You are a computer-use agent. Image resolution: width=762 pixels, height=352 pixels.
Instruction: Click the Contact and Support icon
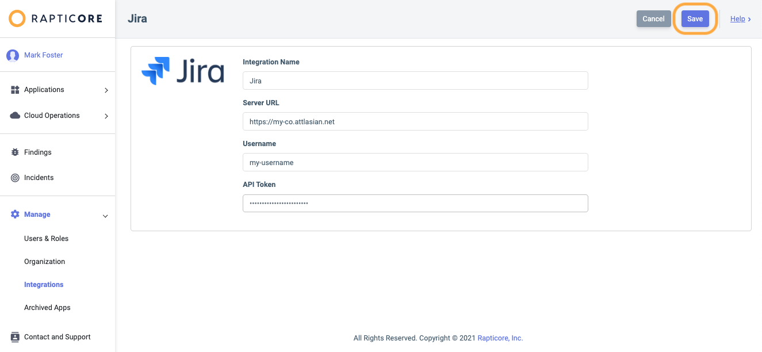(x=15, y=337)
